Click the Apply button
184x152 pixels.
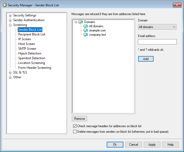point(152,145)
